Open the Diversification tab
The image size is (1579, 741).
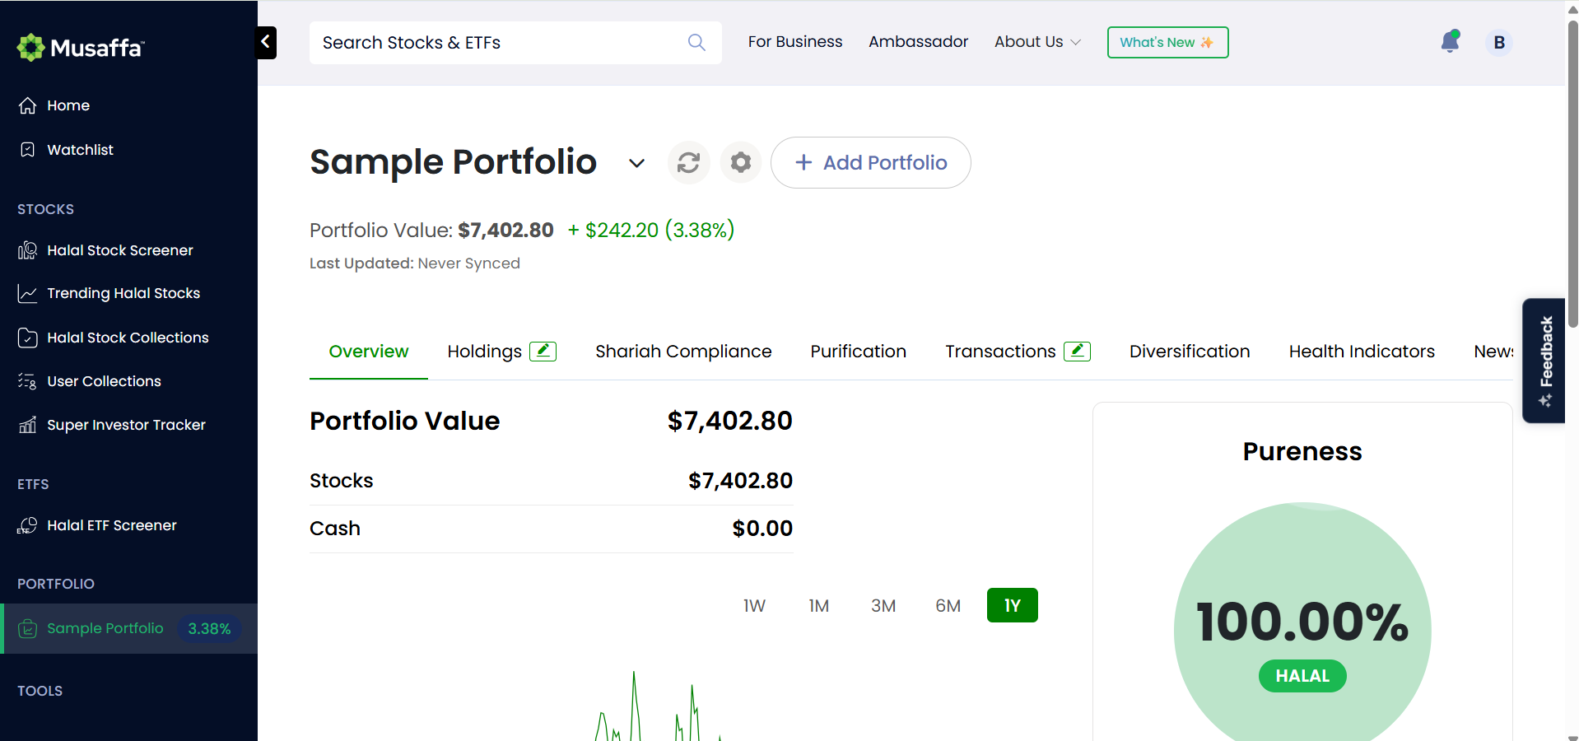(x=1190, y=352)
